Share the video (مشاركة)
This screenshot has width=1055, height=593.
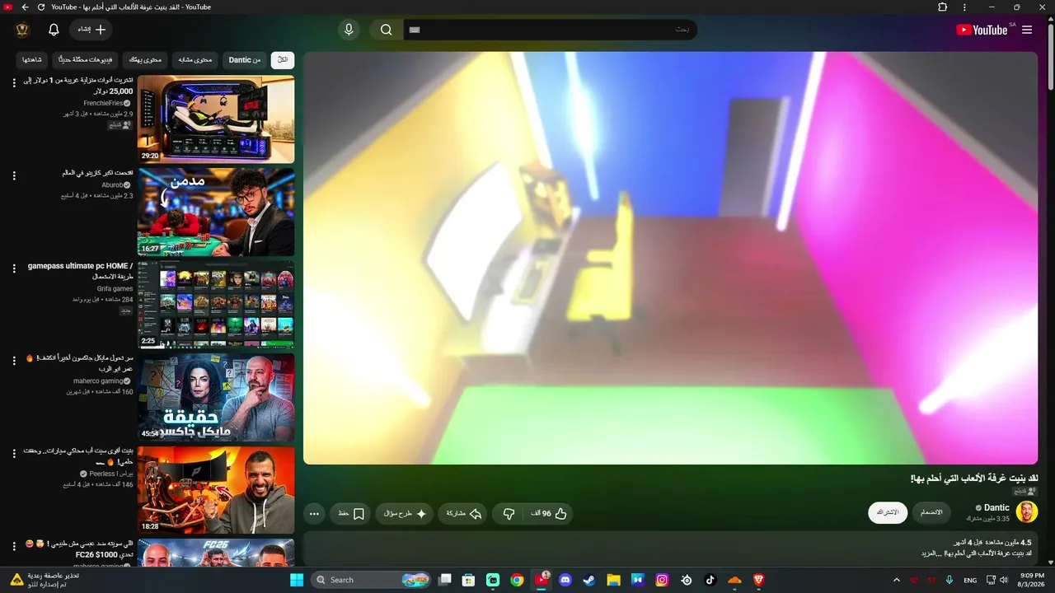pos(463,514)
